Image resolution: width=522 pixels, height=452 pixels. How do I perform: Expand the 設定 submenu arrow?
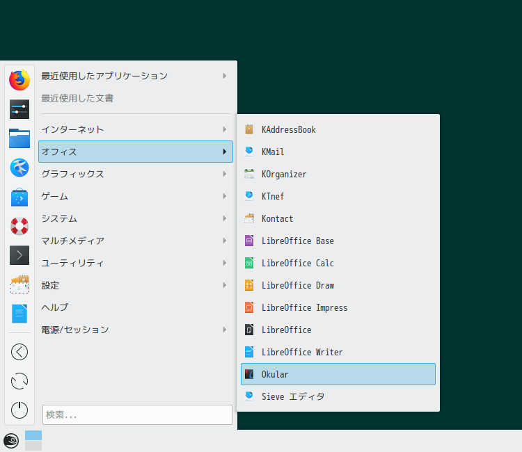point(225,285)
